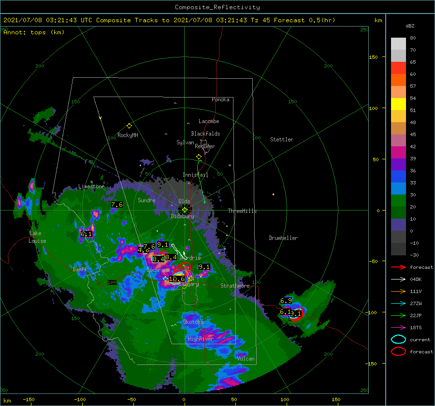
Task: Click the Cochrane town label
Action: pos(158,270)
